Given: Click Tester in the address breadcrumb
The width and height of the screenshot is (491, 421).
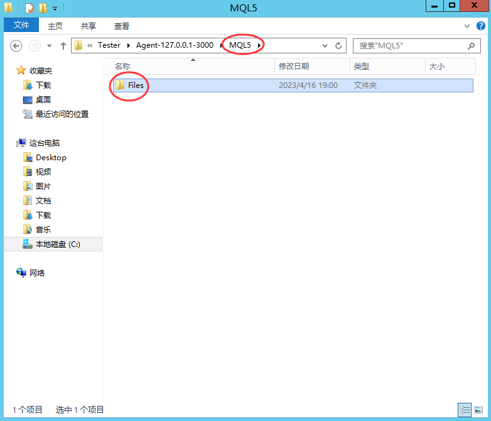Looking at the screenshot, I should pyautogui.click(x=109, y=45).
